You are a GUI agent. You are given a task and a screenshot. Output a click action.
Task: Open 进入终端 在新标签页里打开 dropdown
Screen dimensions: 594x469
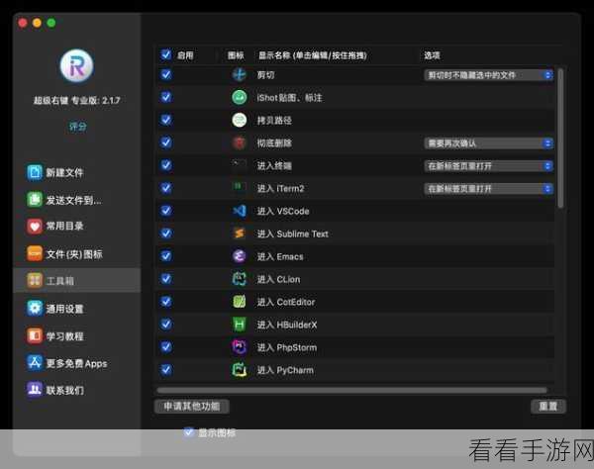pos(488,166)
